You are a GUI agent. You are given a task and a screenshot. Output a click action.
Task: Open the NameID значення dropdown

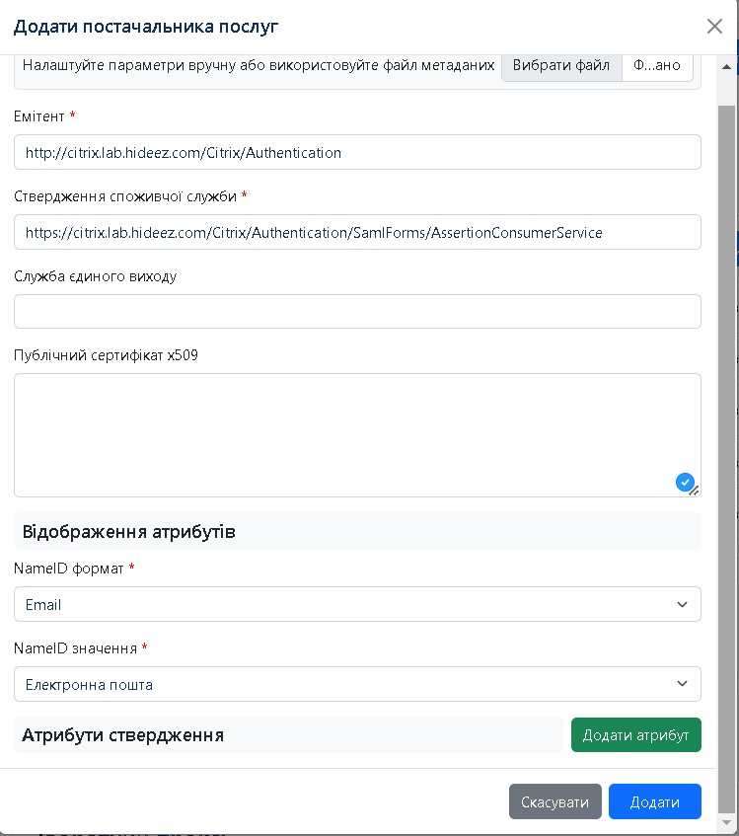click(357, 684)
